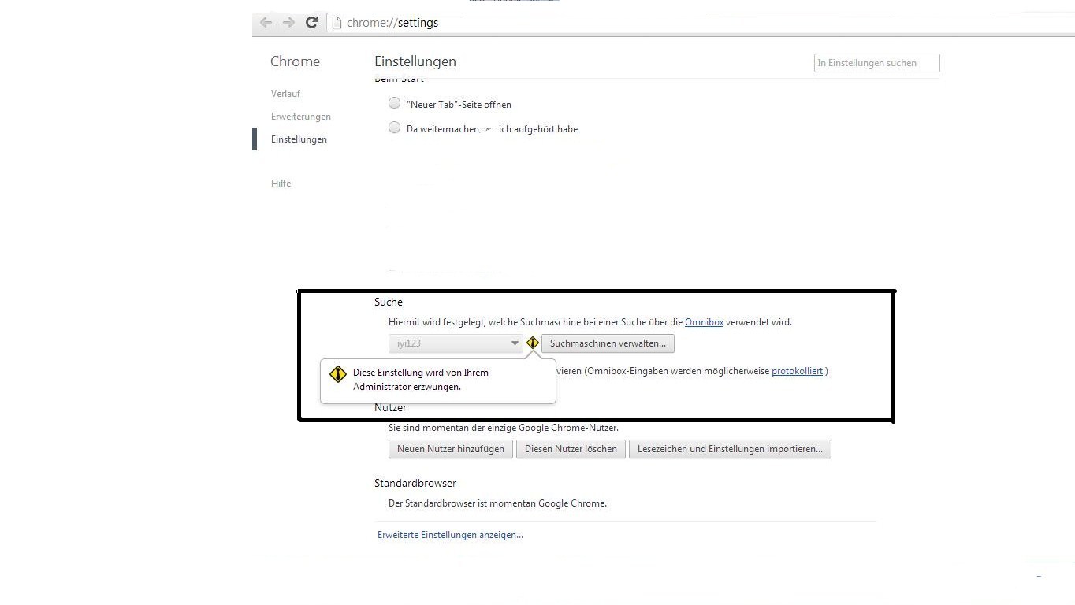
Task: Click the Suchmaschinen verwalten button
Action: (608, 343)
